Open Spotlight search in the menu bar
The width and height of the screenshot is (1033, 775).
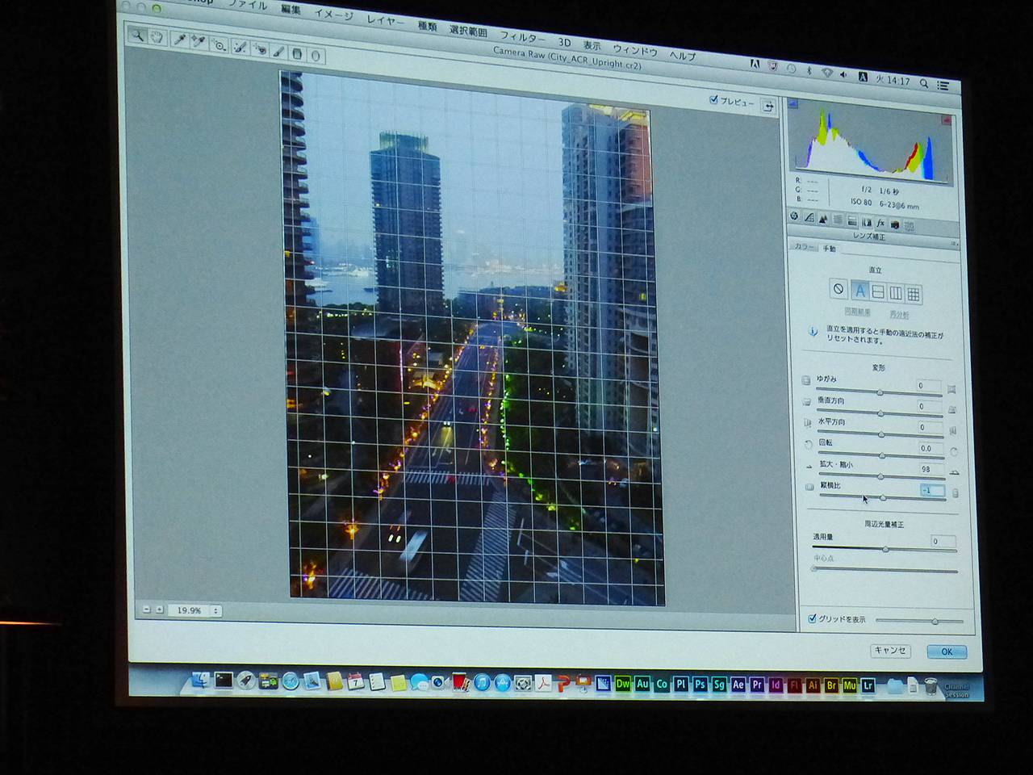pos(924,82)
